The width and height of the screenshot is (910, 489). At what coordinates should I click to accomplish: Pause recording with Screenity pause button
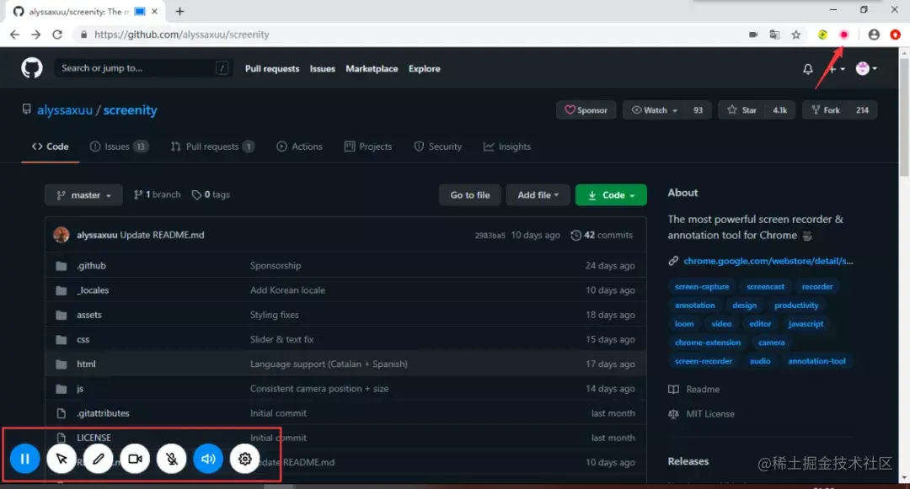(x=25, y=459)
